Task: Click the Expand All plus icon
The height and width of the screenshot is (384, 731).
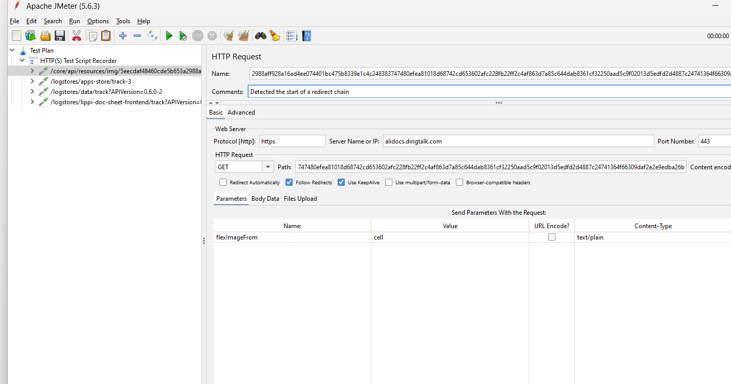Action: (x=123, y=36)
